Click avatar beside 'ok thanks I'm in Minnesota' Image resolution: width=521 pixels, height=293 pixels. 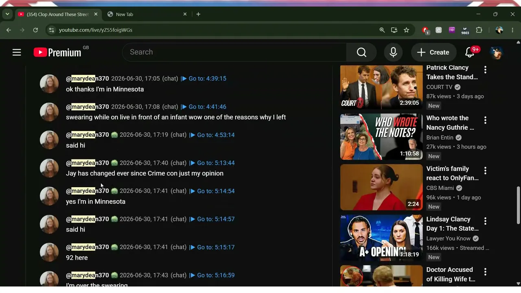(49, 84)
